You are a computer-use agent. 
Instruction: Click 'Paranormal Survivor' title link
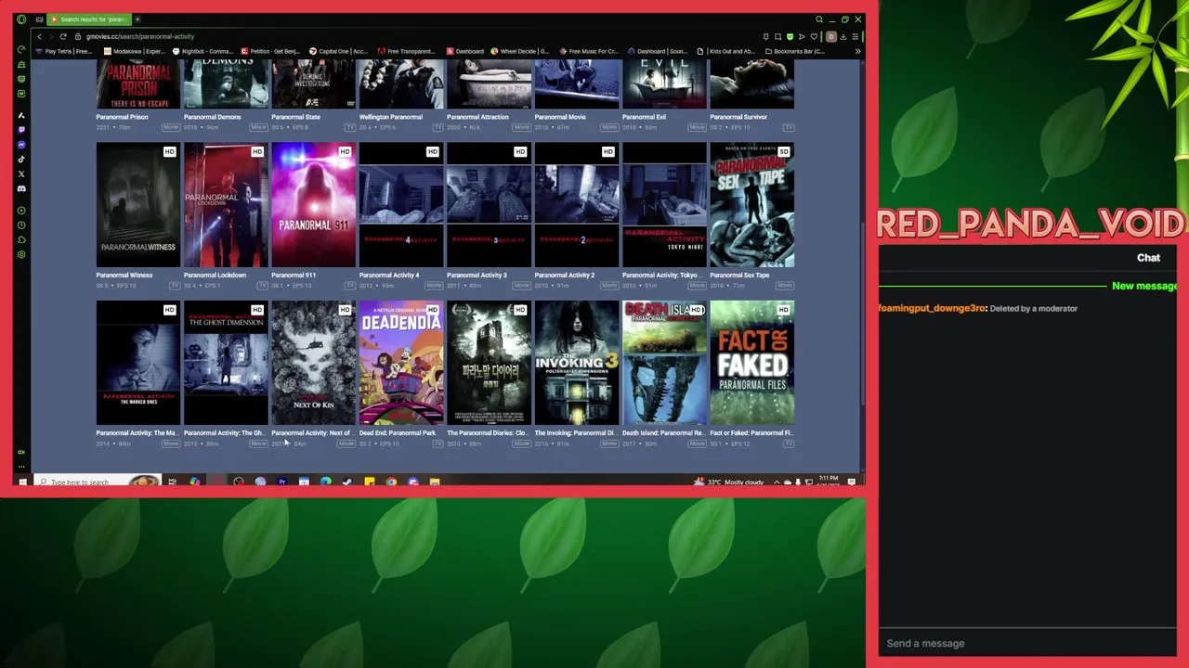pyautogui.click(x=738, y=117)
